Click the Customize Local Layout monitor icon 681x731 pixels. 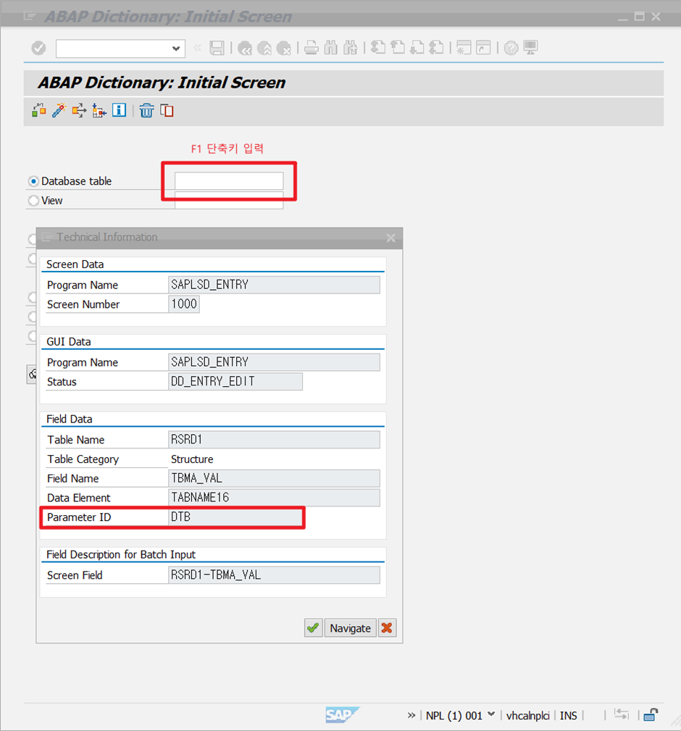530,48
